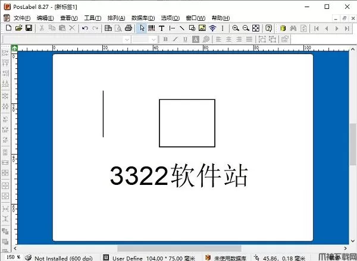This screenshot has height=261, width=357.
Task: Create a new label with New icon
Action: (x=9, y=28)
